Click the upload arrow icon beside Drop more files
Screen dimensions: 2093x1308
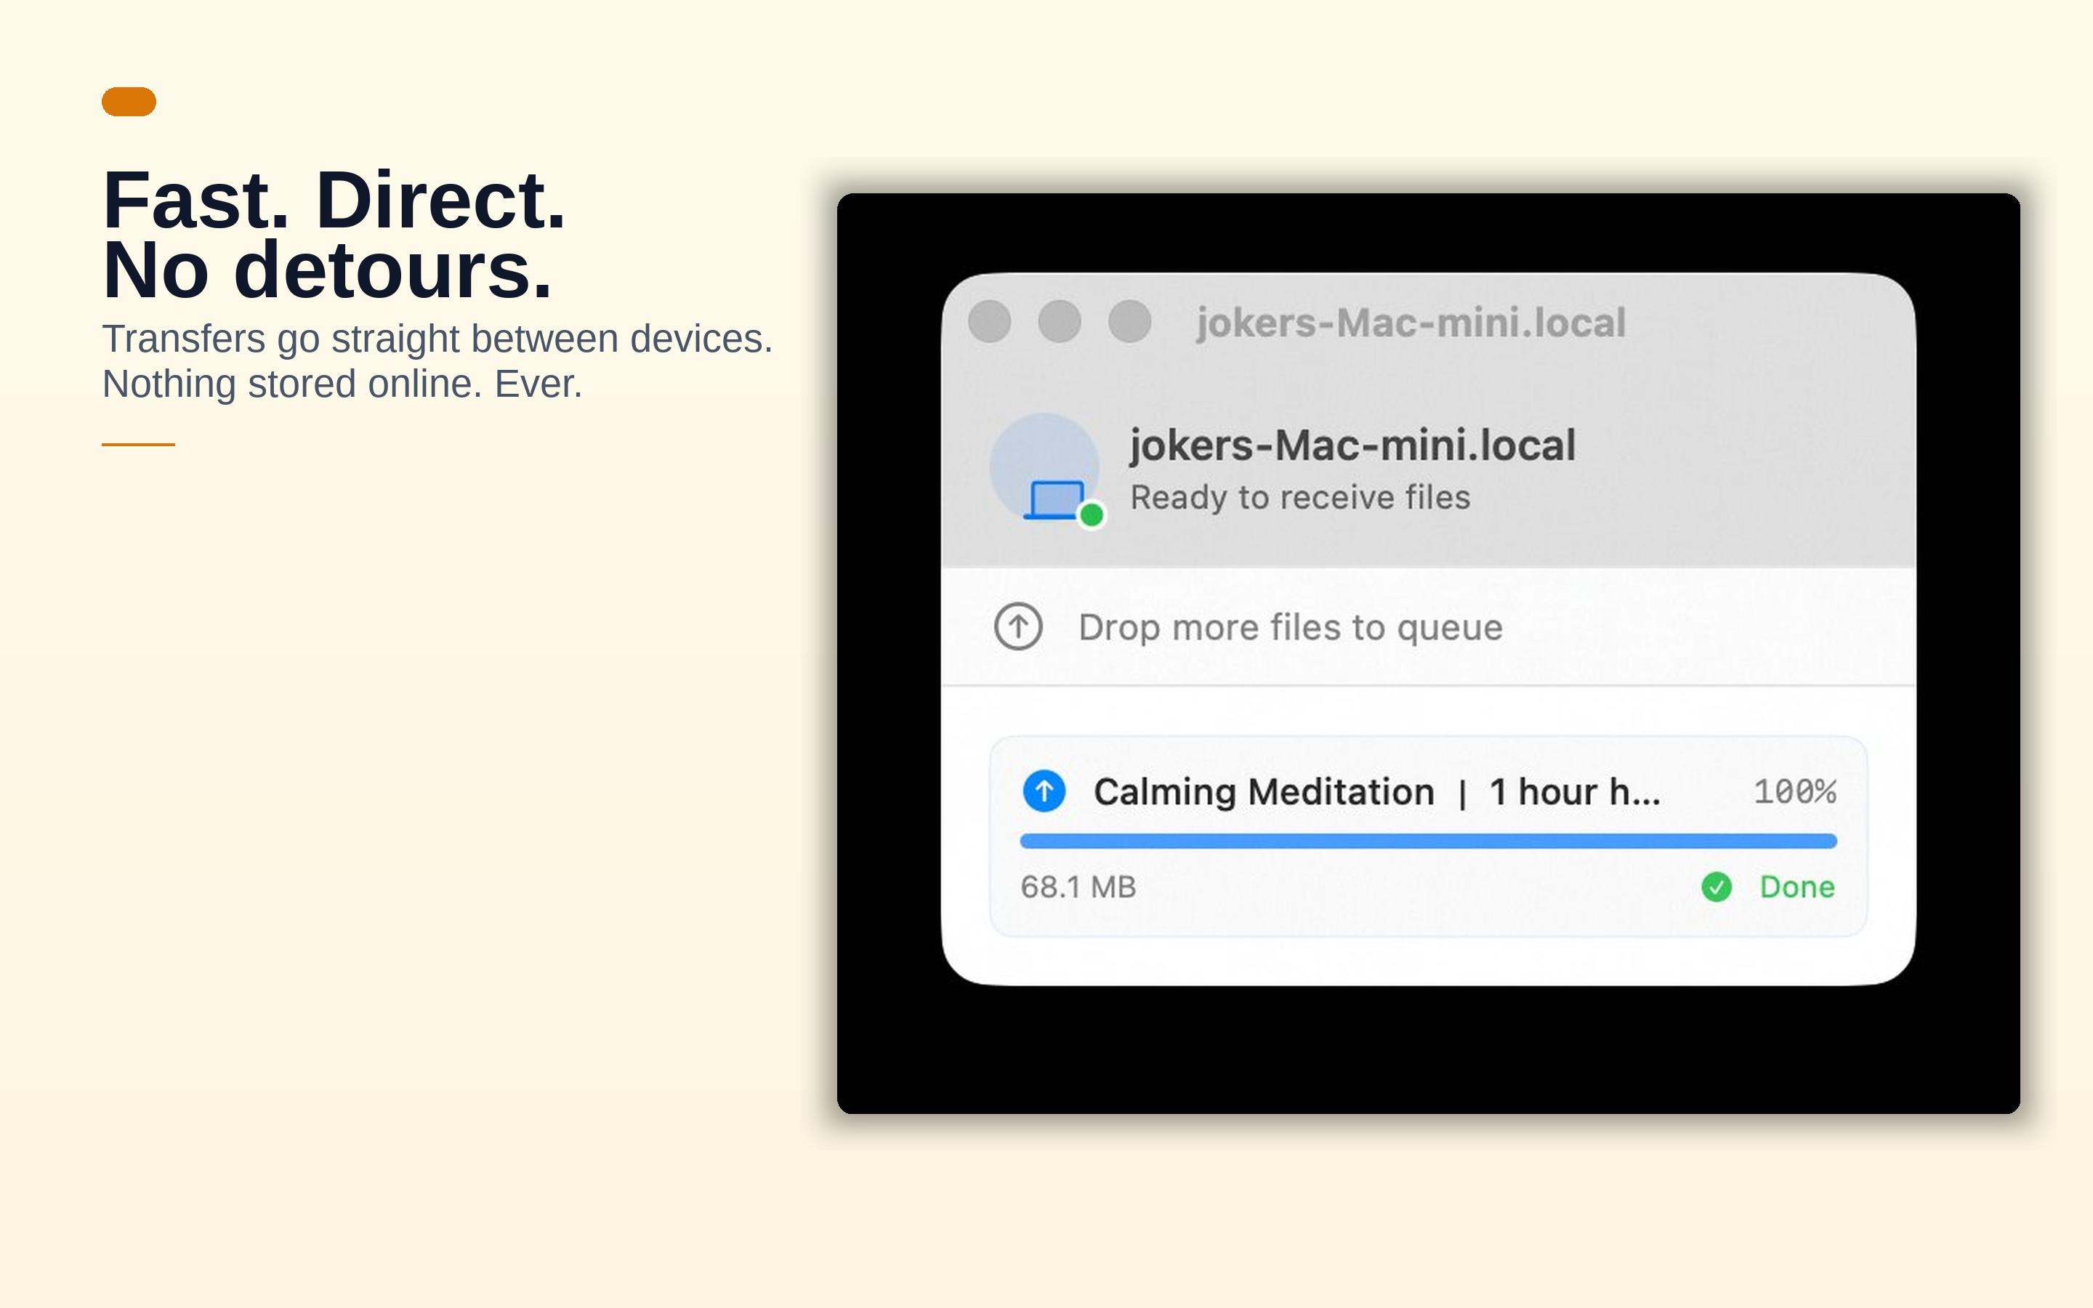click(1018, 626)
